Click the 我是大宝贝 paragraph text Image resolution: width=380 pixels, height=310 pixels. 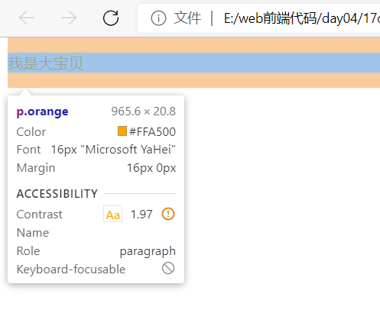pos(45,63)
